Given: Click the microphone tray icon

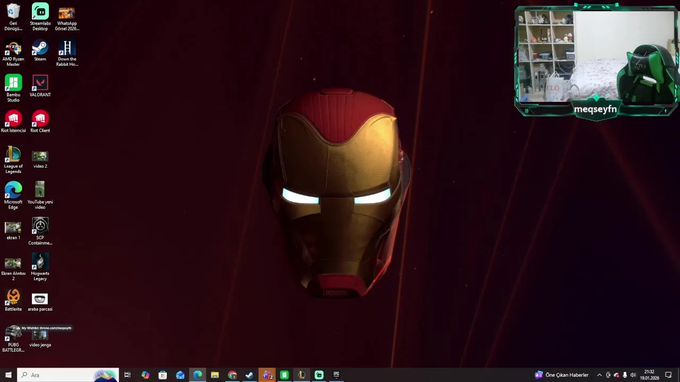Looking at the screenshot, I should pos(625,375).
